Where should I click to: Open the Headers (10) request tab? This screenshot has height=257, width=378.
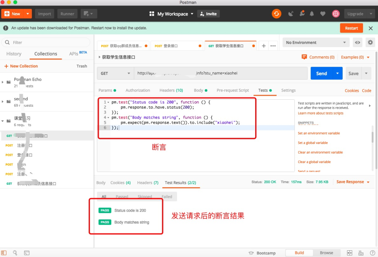171,90
